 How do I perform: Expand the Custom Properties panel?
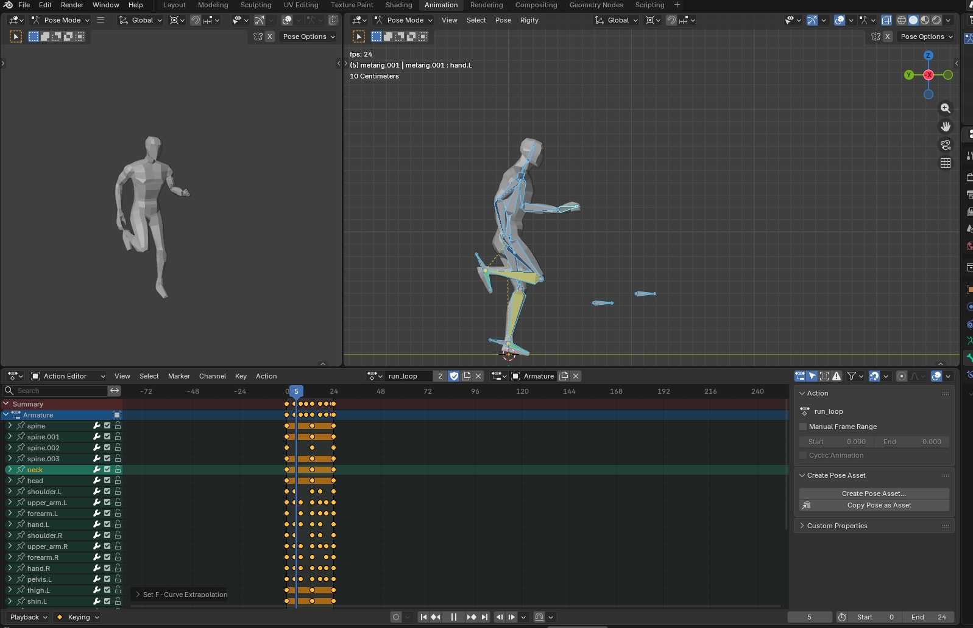click(x=837, y=526)
